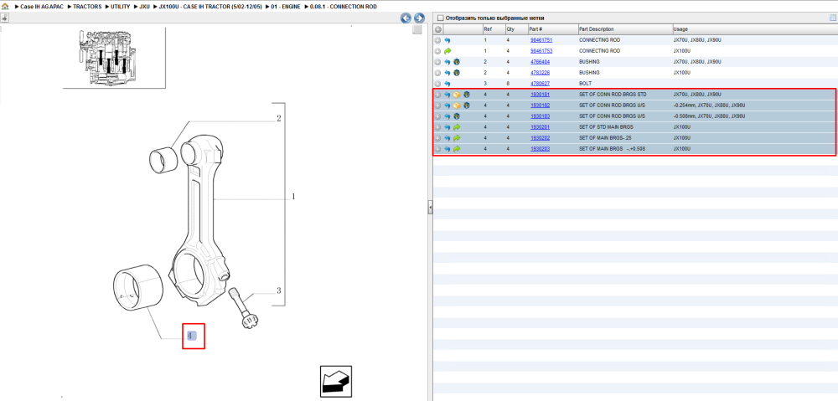The width and height of the screenshot is (838, 401).
Task: Open part number link 1930182
Action: click(540, 105)
